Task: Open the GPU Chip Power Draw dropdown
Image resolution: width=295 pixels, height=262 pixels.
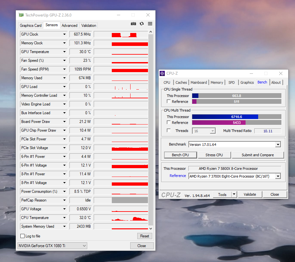Action: (64, 130)
